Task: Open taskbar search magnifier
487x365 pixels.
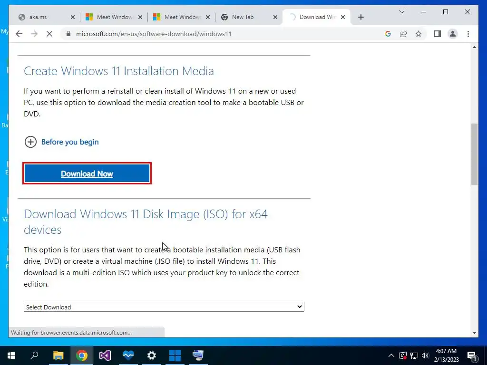Action: tap(34, 355)
